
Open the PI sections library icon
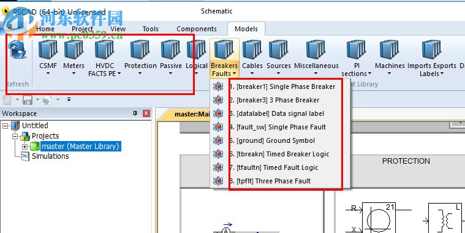click(356, 50)
